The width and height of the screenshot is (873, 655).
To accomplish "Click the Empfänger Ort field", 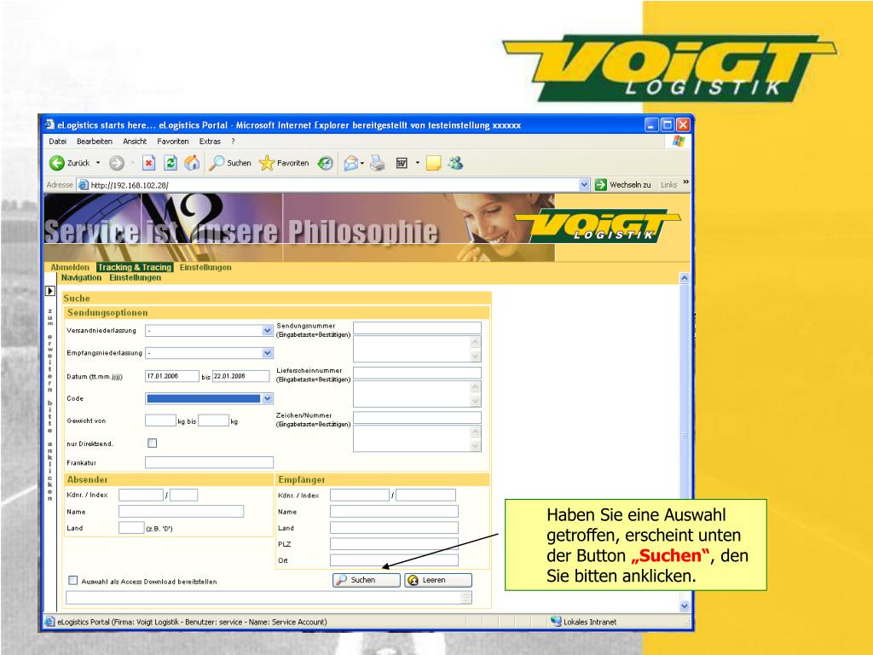I will tap(394, 560).
